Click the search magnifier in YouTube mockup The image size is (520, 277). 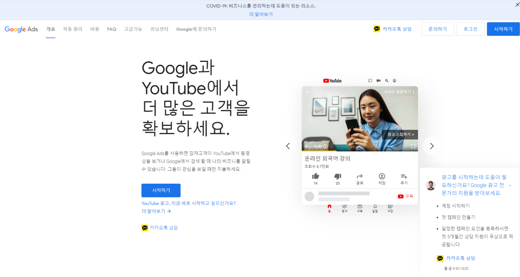pyautogui.click(x=387, y=81)
